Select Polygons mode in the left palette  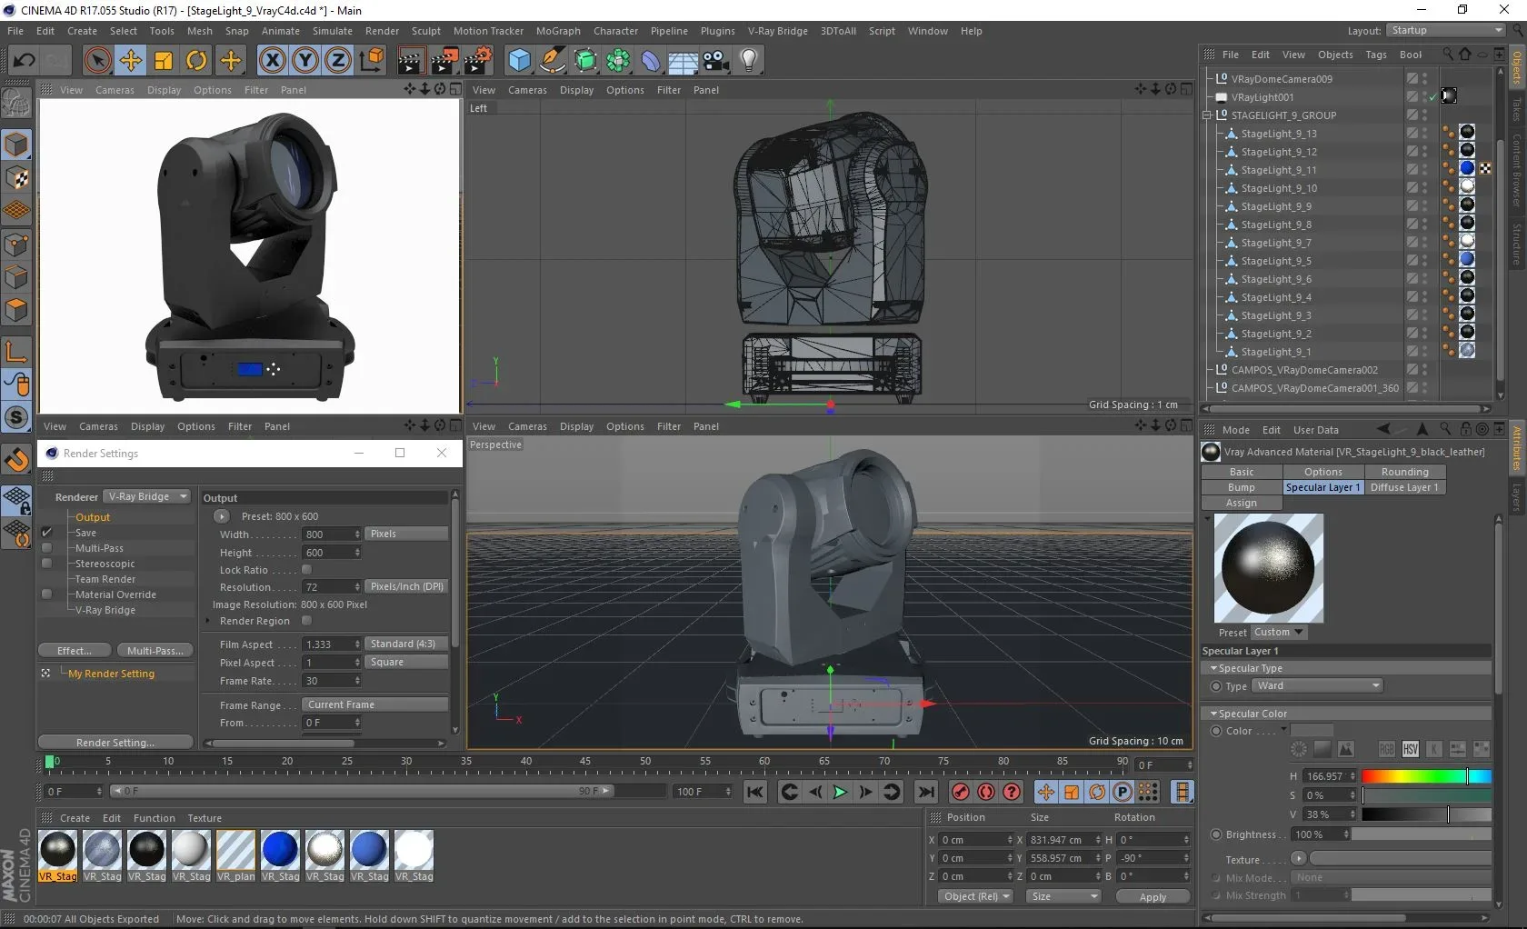(x=16, y=310)
